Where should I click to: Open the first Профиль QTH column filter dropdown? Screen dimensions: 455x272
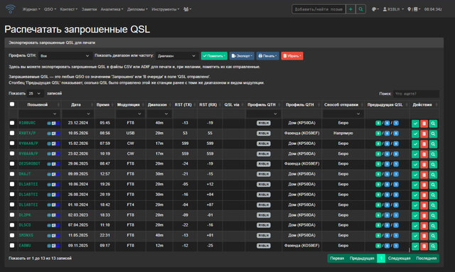(x=263, y=114)
